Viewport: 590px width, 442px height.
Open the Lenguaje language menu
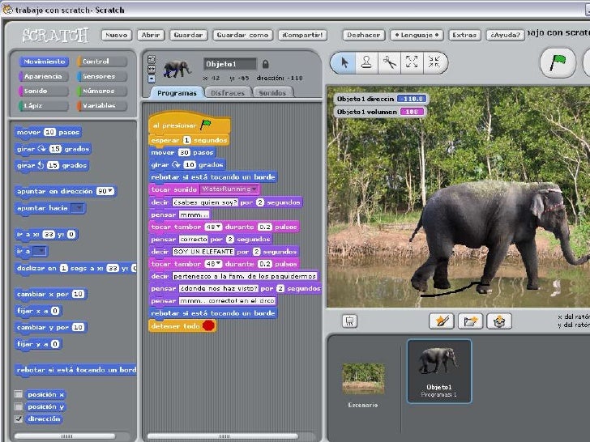tap(417, 35)
